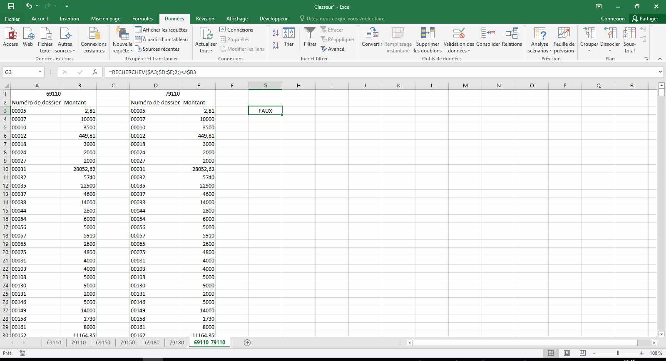This screenshot has width=666, height=361.
Task: Sort ascending with the A-Z icon
Action: (x=276, y=33)
